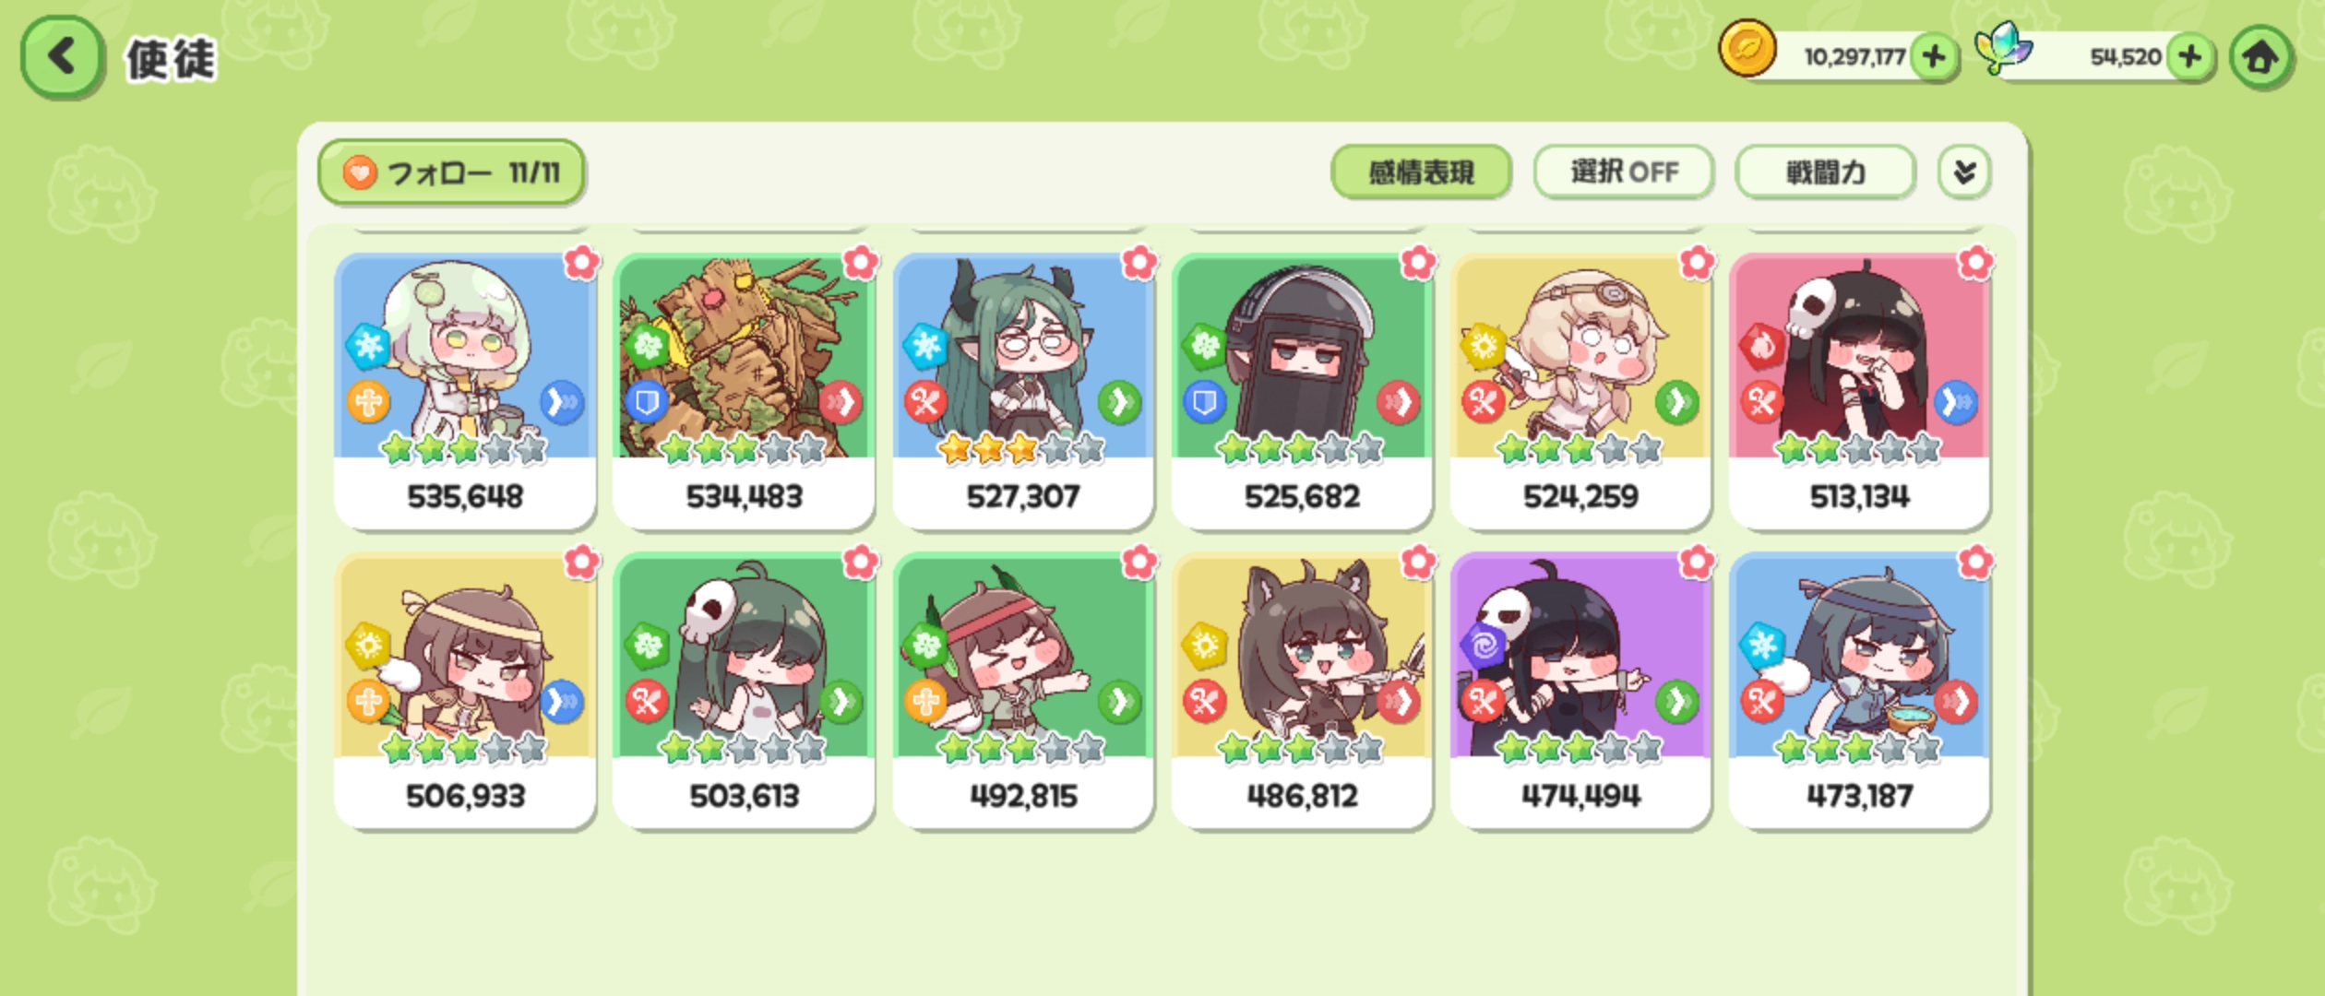Toggle flower follow badge on 535,648 character
The width and height of the screenshot is (2325, 996).
coord(581,264)
